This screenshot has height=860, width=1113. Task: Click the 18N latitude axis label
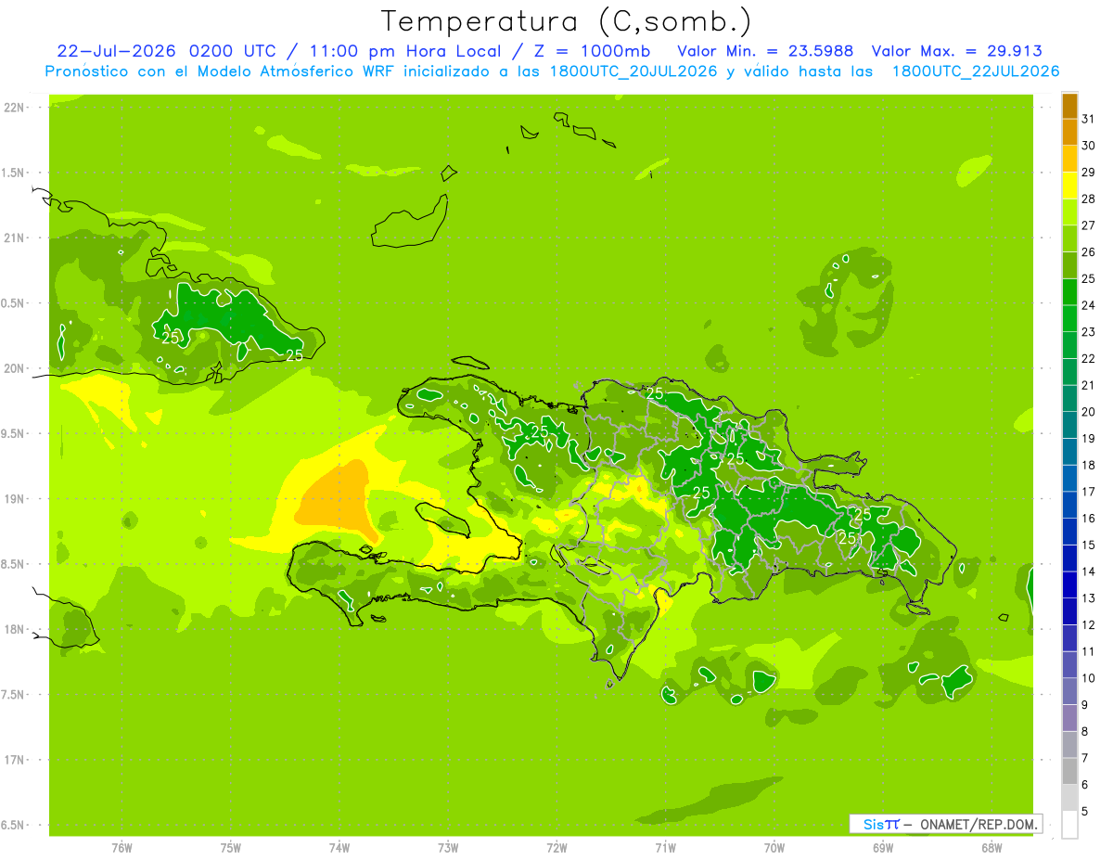click(14, 629)
